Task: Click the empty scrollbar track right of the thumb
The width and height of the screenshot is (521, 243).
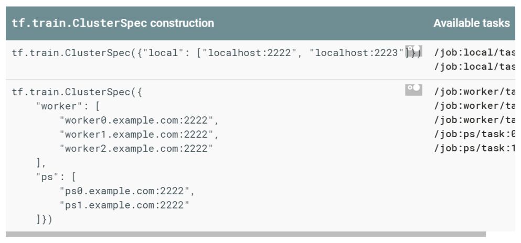Action: pyautogui.click(x=501, y=235)
